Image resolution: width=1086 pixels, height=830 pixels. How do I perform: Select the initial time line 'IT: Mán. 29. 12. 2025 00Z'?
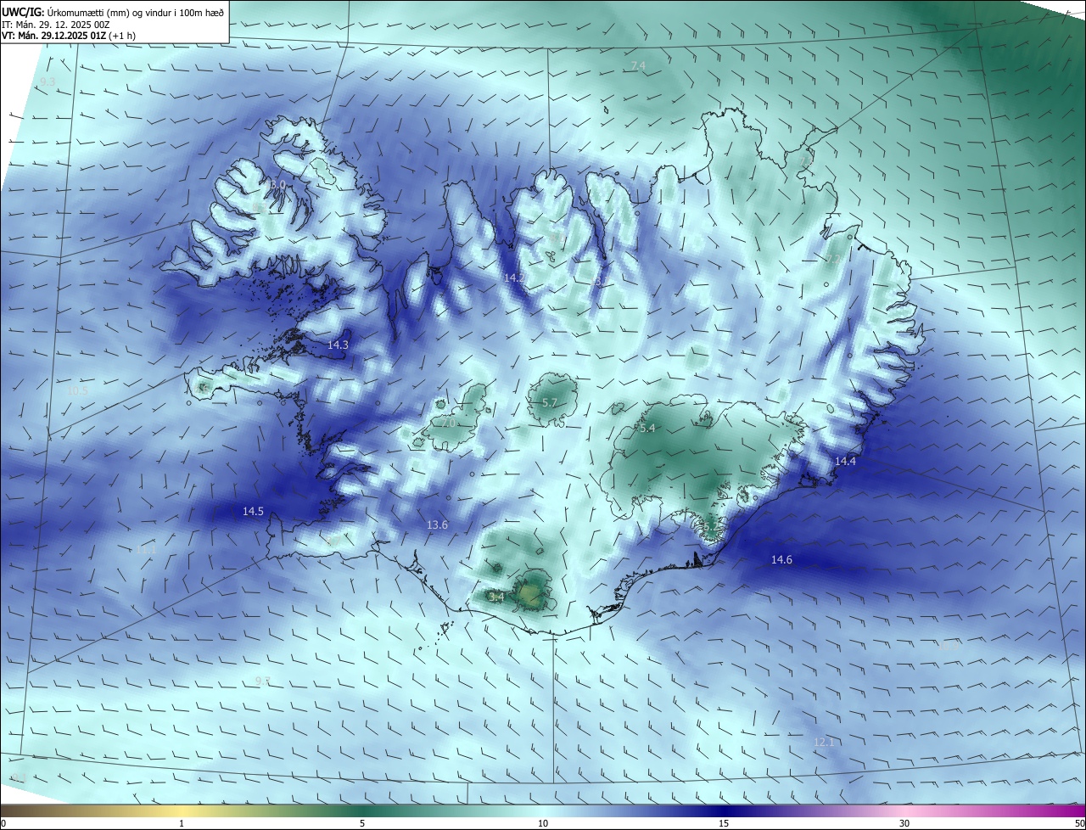[x=58, y=25]
